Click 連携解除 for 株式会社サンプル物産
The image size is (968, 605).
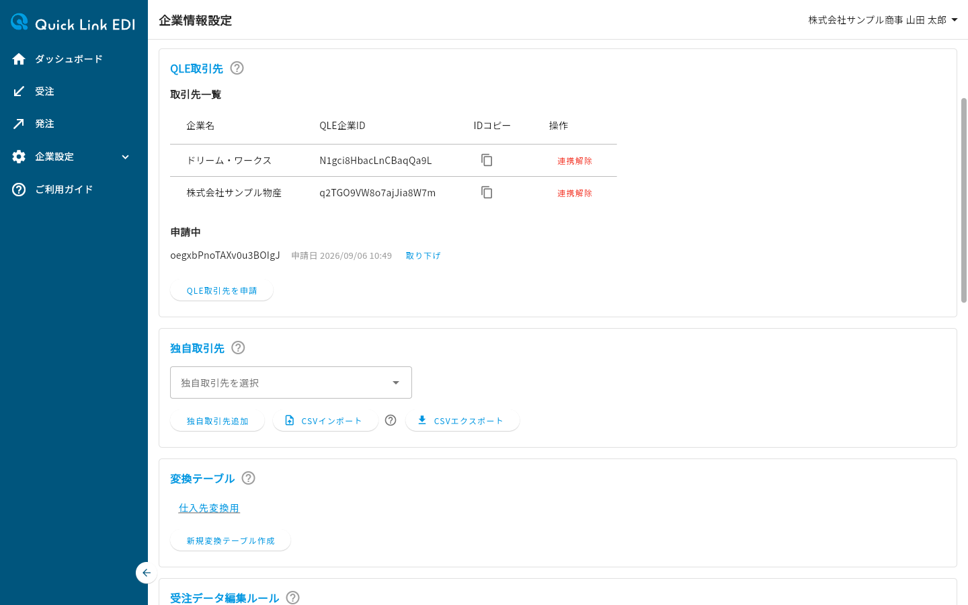tap(575, 193)
